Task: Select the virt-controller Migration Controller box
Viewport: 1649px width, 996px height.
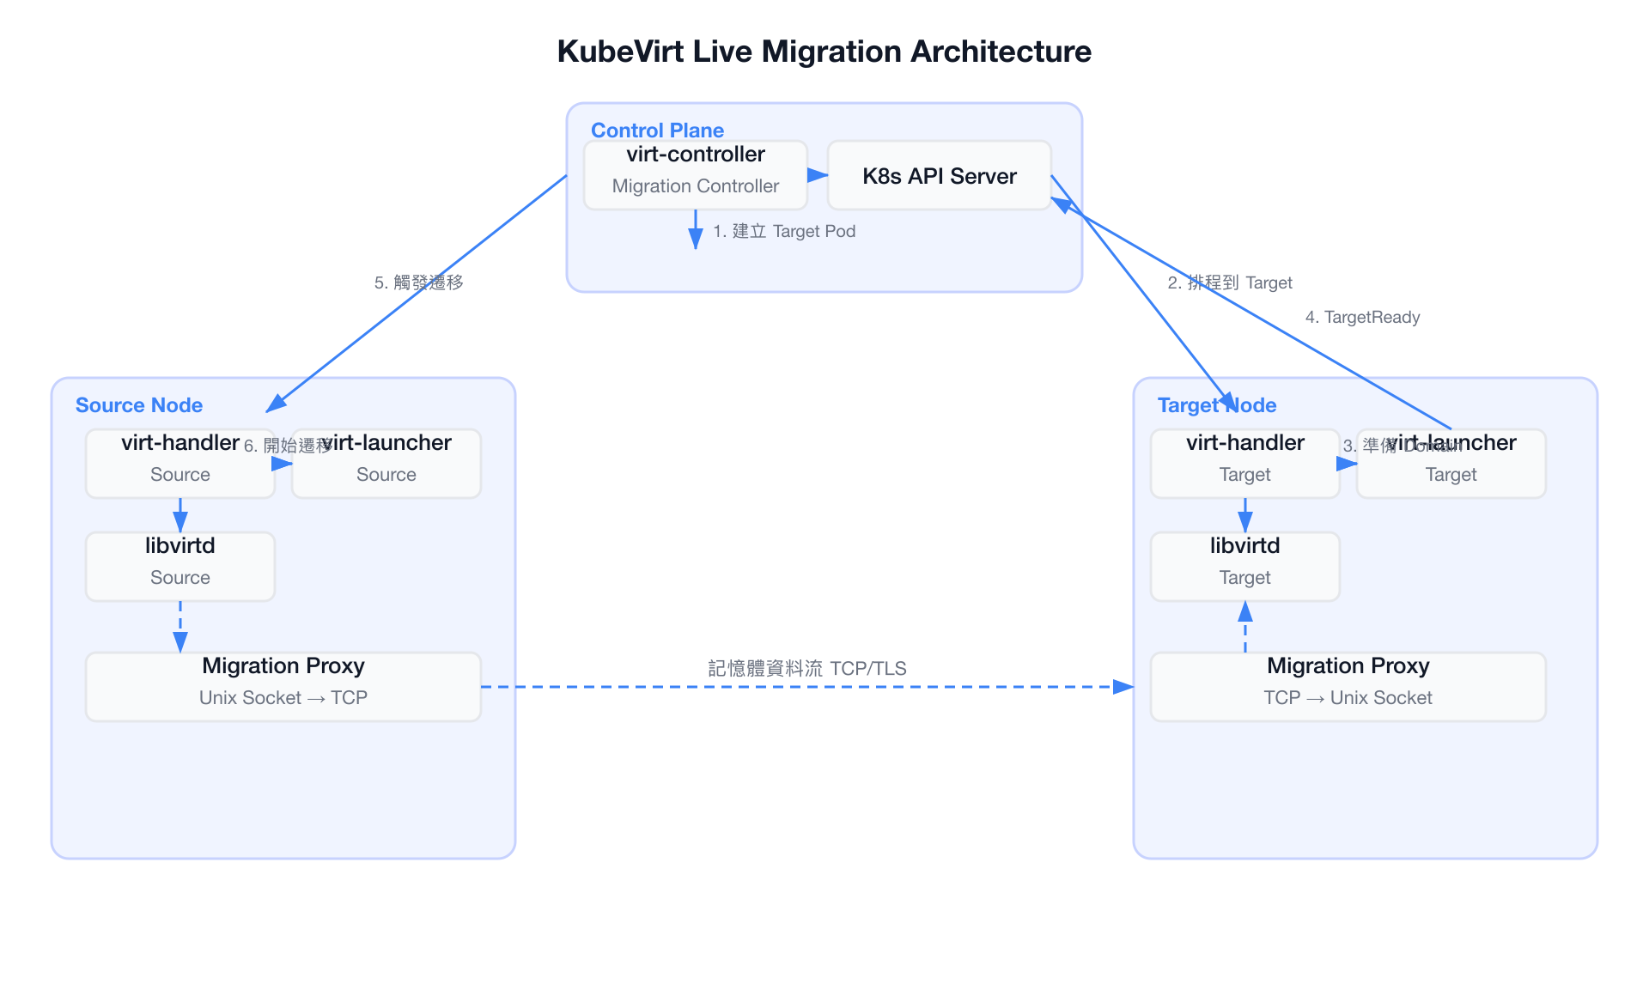Action: pos(696,175)
